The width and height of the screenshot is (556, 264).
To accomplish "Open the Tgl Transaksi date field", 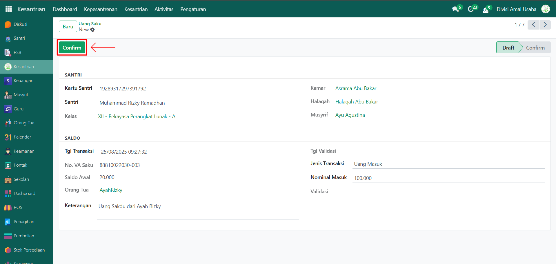I will 199,152.
